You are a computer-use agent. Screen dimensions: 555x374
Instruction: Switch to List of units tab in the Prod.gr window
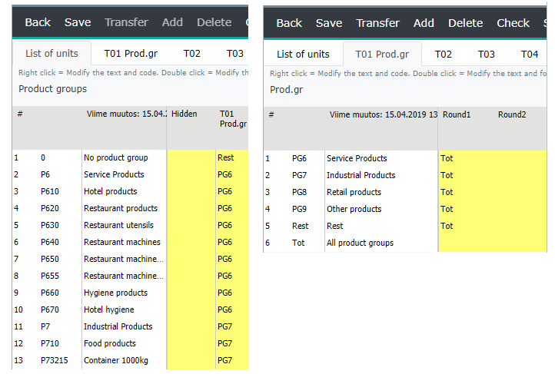(x=303, y=54)
